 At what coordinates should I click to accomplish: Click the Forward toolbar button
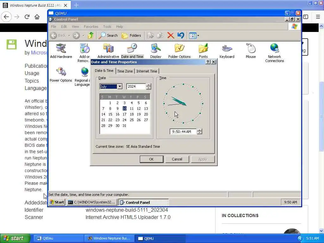coord(76,35)
